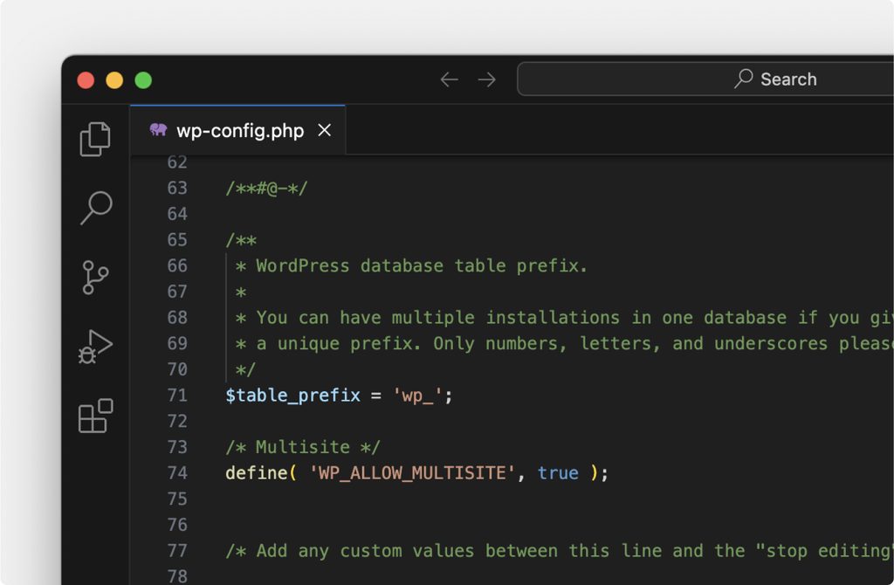The image size is (894, 585).
Task: Click the PHP elephant icon on the tab
Action: click(x=158, y=130)
